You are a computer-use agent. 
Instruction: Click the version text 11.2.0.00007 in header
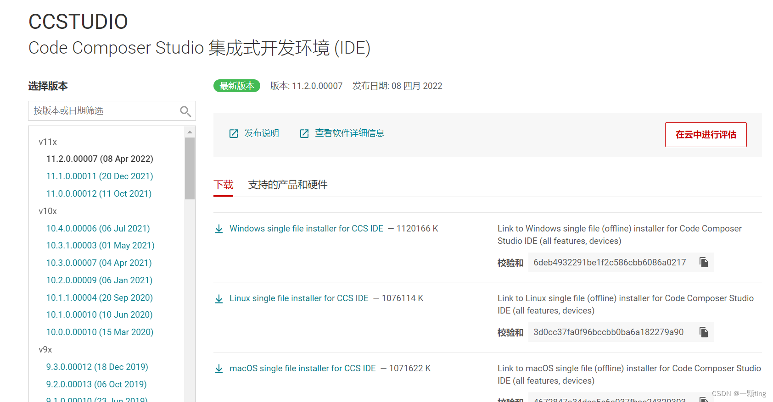tap(317, 86)
